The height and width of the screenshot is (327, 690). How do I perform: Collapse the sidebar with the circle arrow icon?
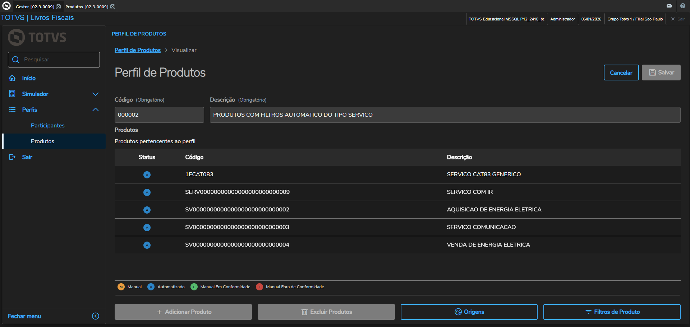(x=96, y=316)
